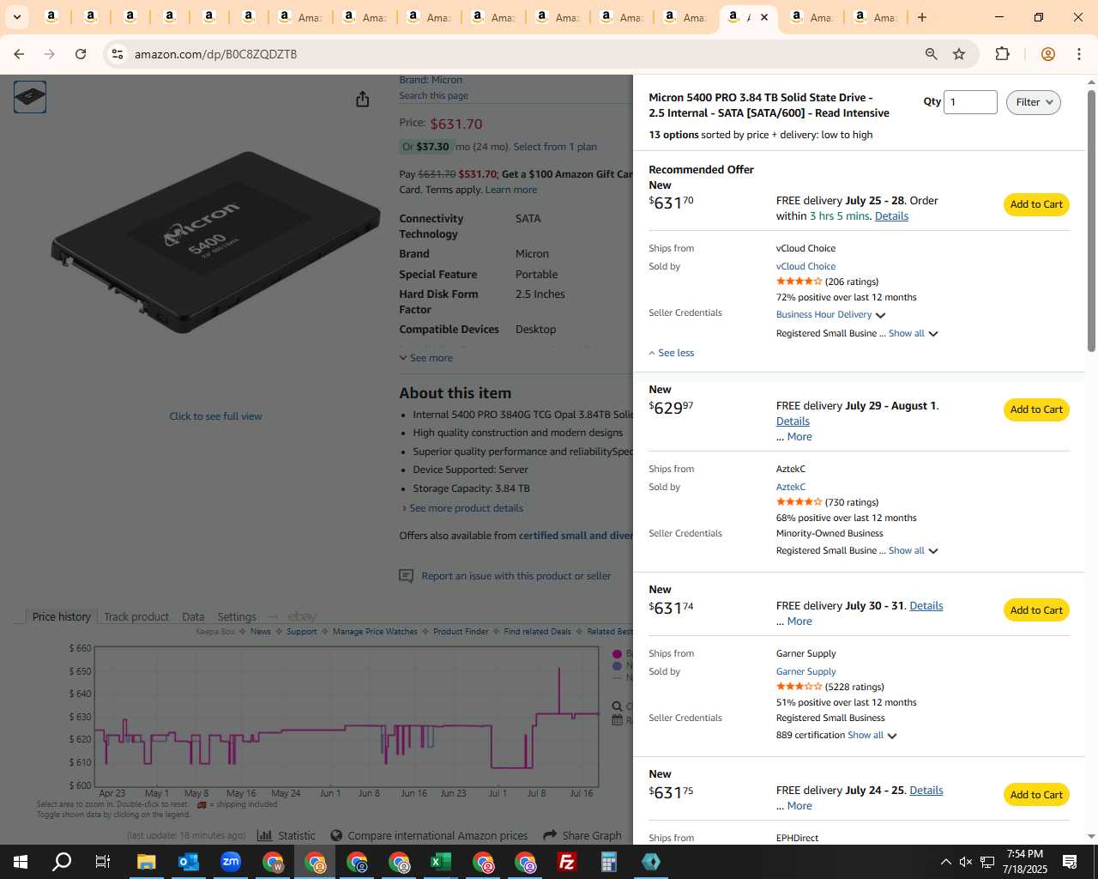Open the browser extensions puzzle icon

(1002, 54)
